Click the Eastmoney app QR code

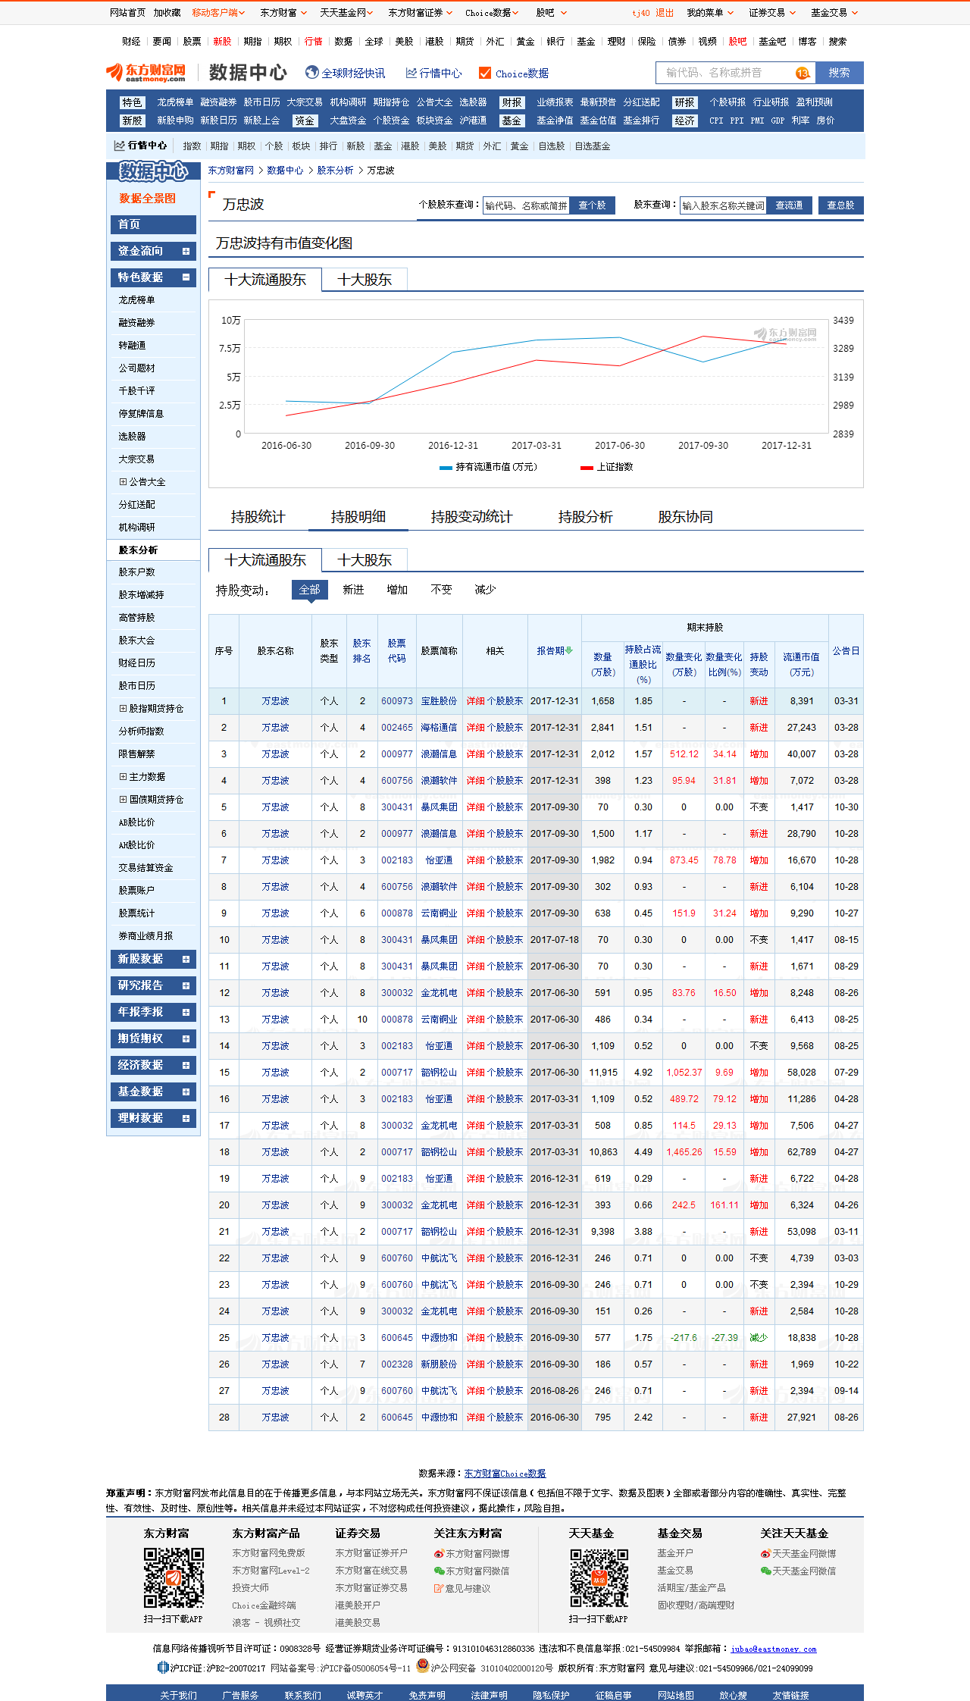[174, 1577]
